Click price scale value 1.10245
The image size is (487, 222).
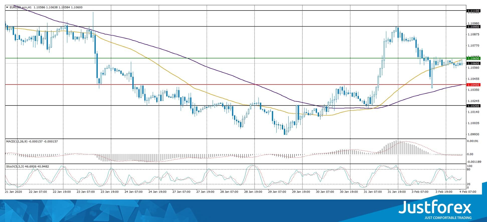(x=473, y=101)
